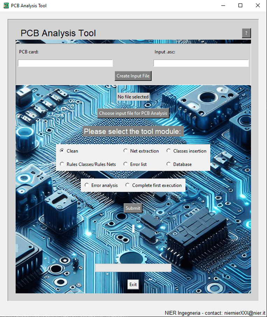This screenshot has height=317, width=267.
Task: Click the PCB card: label
Action: (29, 52)
